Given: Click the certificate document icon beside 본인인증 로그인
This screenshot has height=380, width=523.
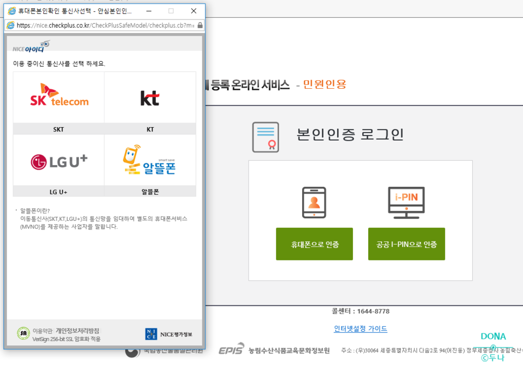Looking at the screenshot, I should [x=265, y=137].
